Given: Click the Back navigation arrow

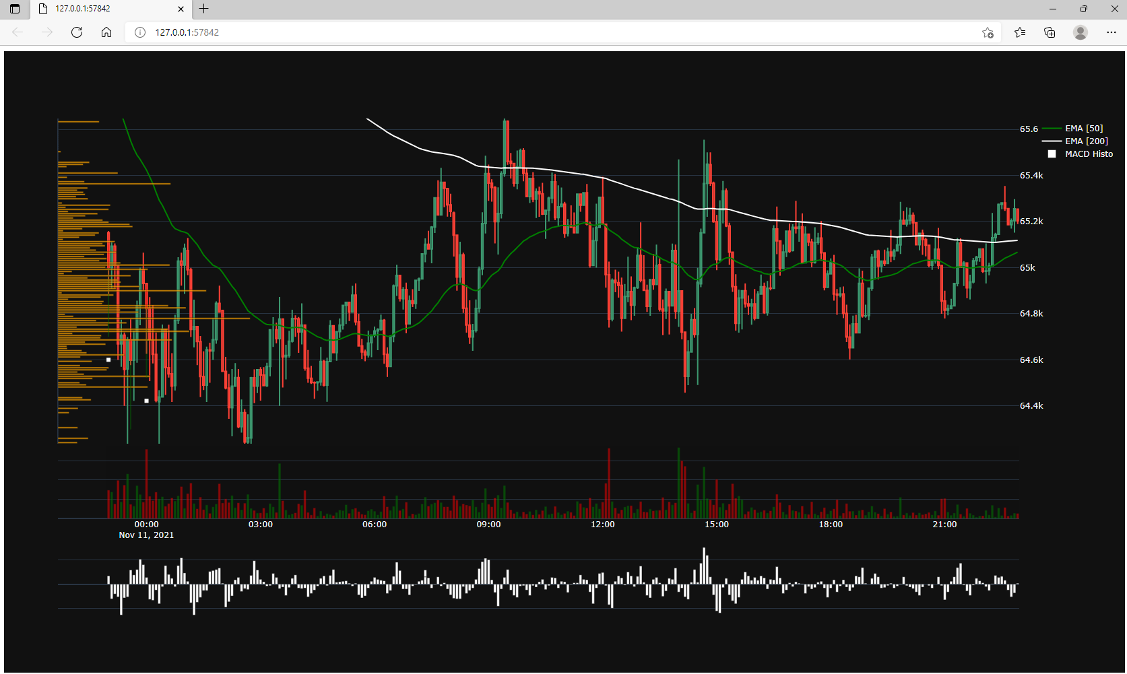Looking at the screenshot, I should pos(18,32).
